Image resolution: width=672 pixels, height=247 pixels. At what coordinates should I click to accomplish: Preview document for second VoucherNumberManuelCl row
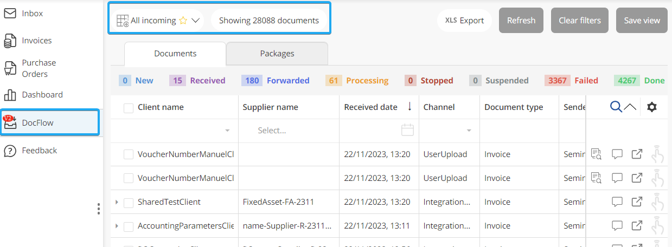(596, 178)
